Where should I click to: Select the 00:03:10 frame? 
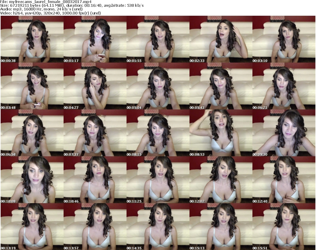point(284,39)
